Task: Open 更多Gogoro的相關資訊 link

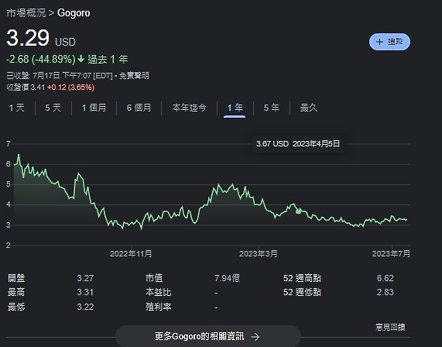Action: coord(208,336)
